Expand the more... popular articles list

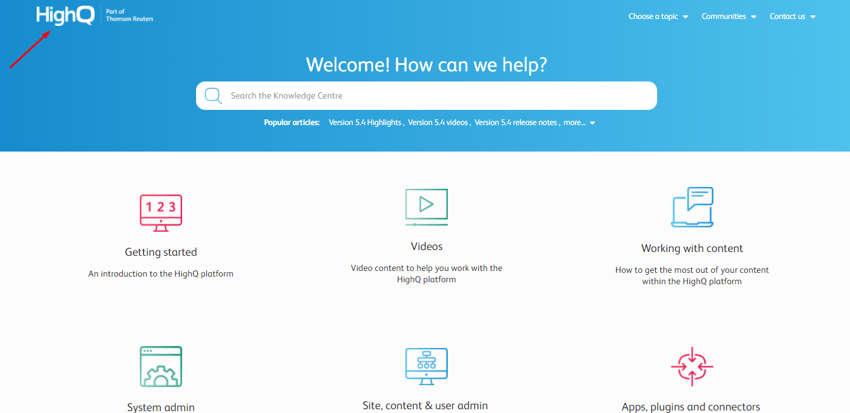click(579, 123)
